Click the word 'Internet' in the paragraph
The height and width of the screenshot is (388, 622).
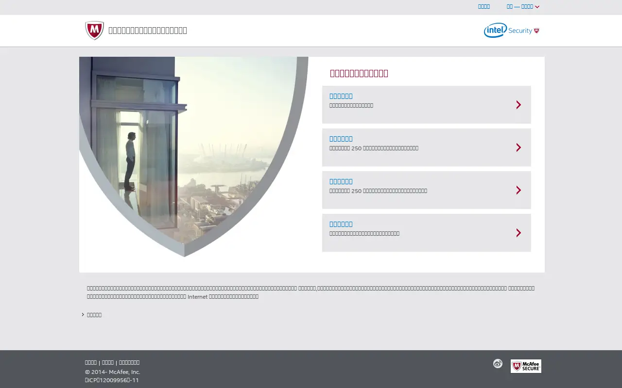[197, 297]
